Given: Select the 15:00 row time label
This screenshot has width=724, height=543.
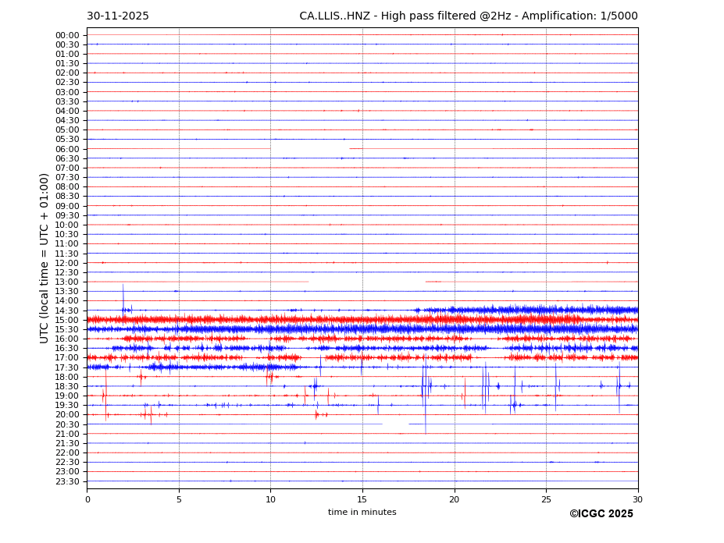Looking at the screenshot, I should coord(67,320).
